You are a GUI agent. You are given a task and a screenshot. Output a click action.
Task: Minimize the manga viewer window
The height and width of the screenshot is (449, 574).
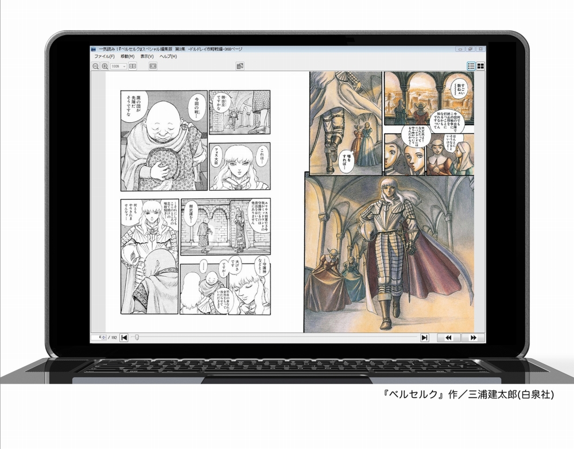pos(460,49)
